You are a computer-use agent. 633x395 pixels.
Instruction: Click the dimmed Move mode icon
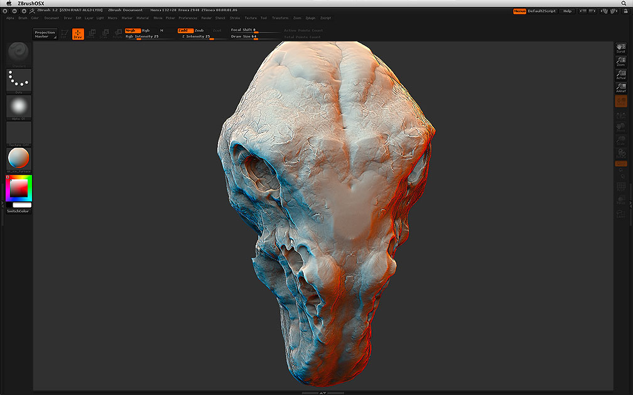coord(91,34)
